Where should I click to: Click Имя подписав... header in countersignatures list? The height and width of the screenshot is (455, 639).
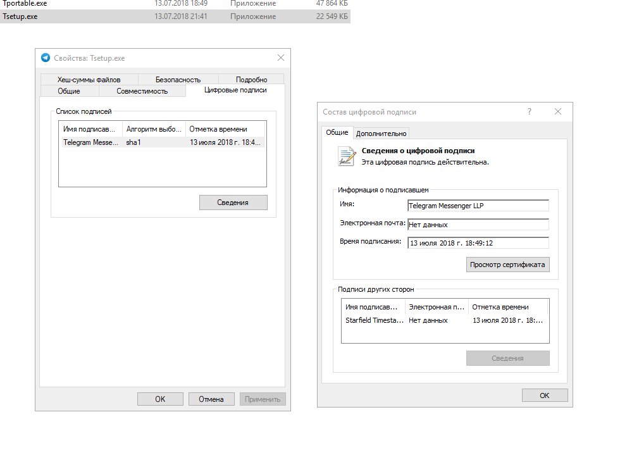[373, 307]
